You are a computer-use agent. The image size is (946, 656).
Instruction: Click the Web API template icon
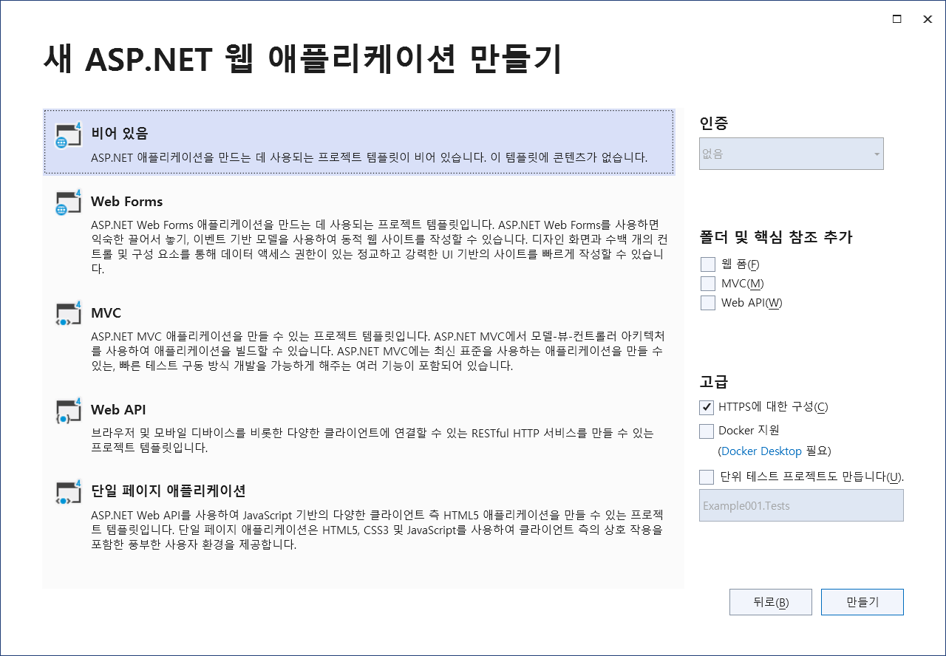click(x=69, y=411)
